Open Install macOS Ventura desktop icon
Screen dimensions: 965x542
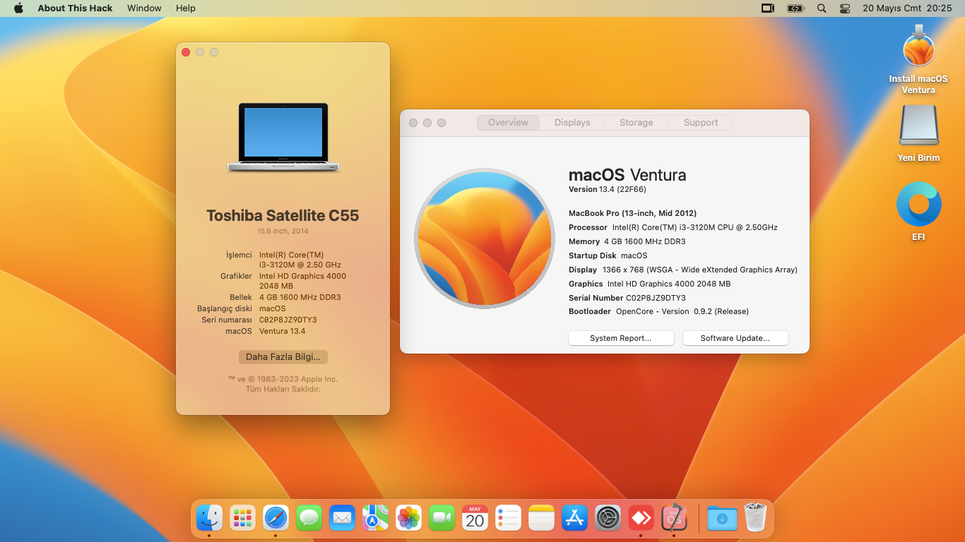pos(918,59)
